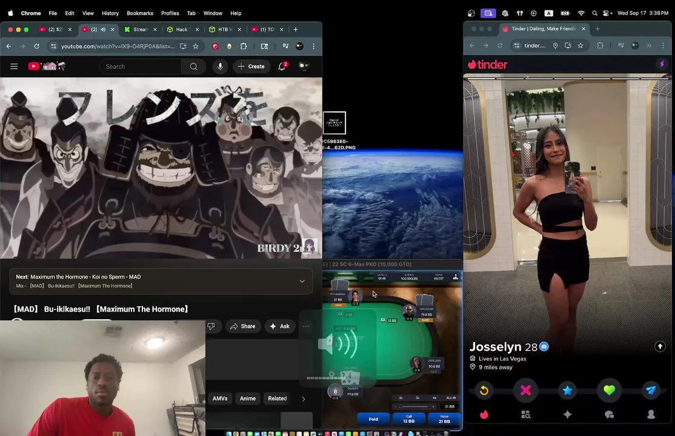Open the Bookmarks menu
This screenshot has height=436, width=675.
(x=140, y=13)
